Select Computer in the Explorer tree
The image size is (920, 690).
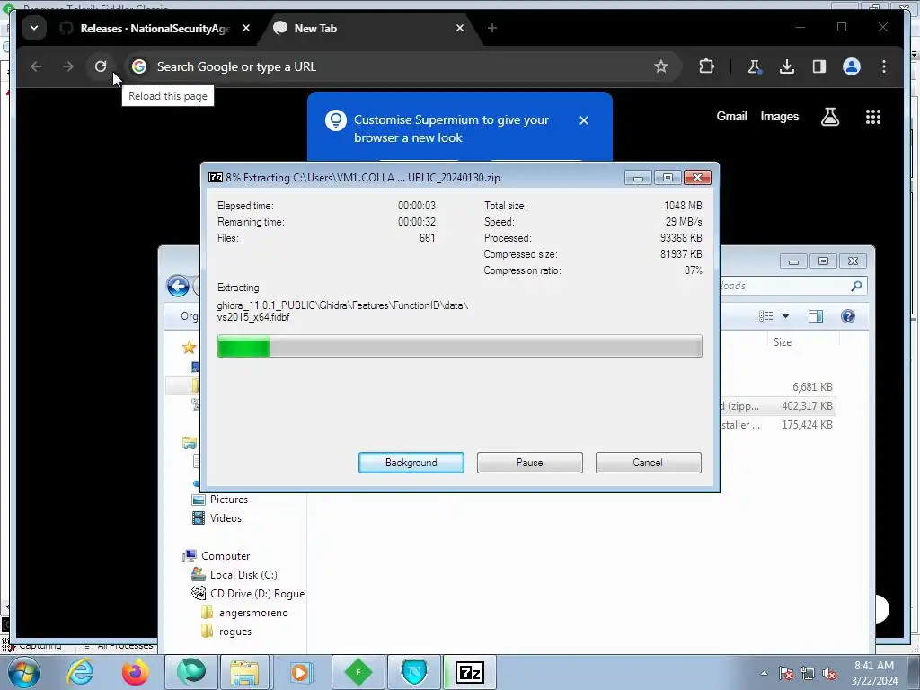click(x=226, y=555)
